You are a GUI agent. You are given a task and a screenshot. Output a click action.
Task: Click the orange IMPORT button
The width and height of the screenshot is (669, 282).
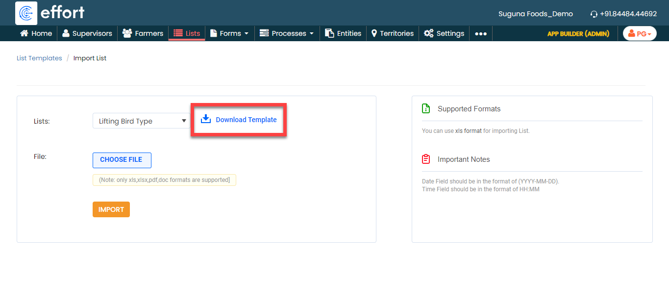click(111, 209)
